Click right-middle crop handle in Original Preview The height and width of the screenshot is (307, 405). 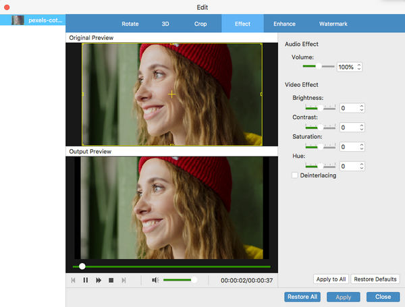pos(261,94)
